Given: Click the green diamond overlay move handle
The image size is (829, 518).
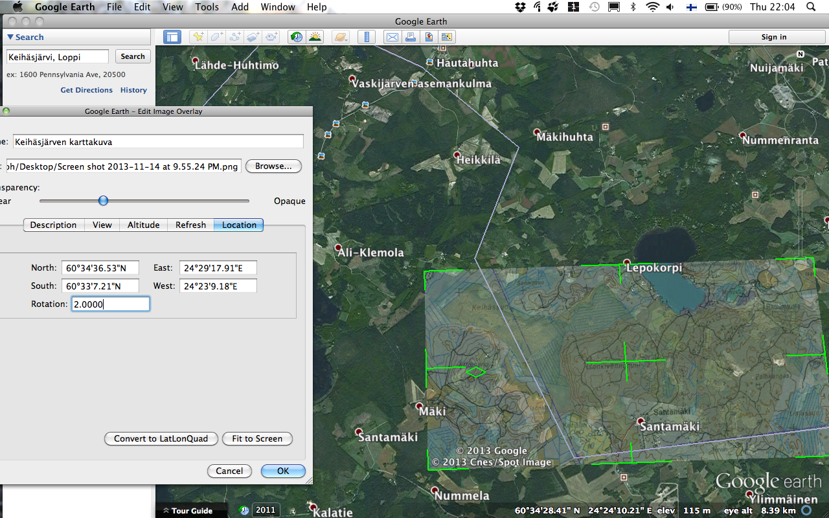Looking at the screenshot, I should (476, 372).
